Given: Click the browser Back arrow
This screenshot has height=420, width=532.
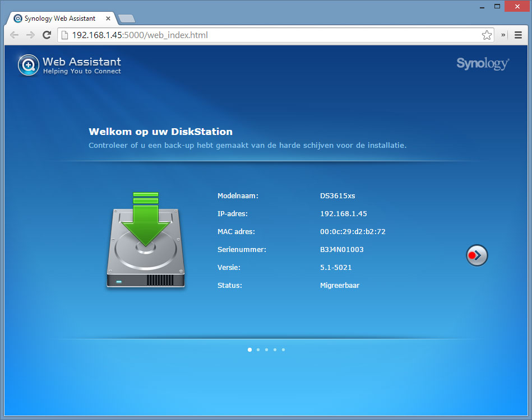Looking at the screenshot, I should tap(15, 35).
